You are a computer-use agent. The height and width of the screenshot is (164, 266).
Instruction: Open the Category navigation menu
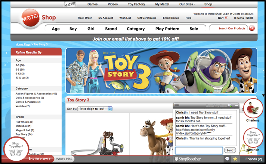pos(136,29)
